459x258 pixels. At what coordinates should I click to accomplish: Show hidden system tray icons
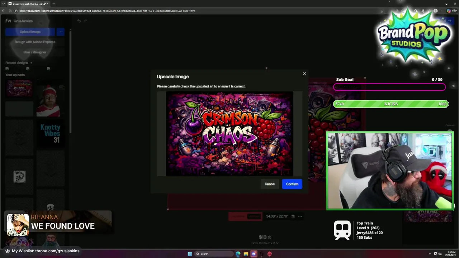point(430,254)
